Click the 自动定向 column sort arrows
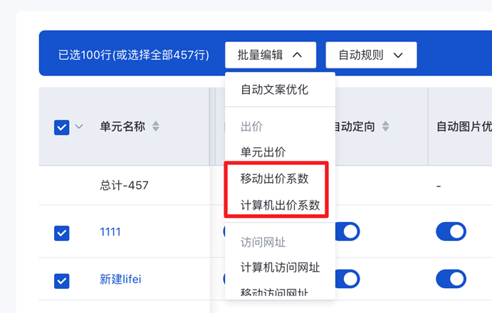Viewport: 492px width, 313px height. [x=386, y=127]
